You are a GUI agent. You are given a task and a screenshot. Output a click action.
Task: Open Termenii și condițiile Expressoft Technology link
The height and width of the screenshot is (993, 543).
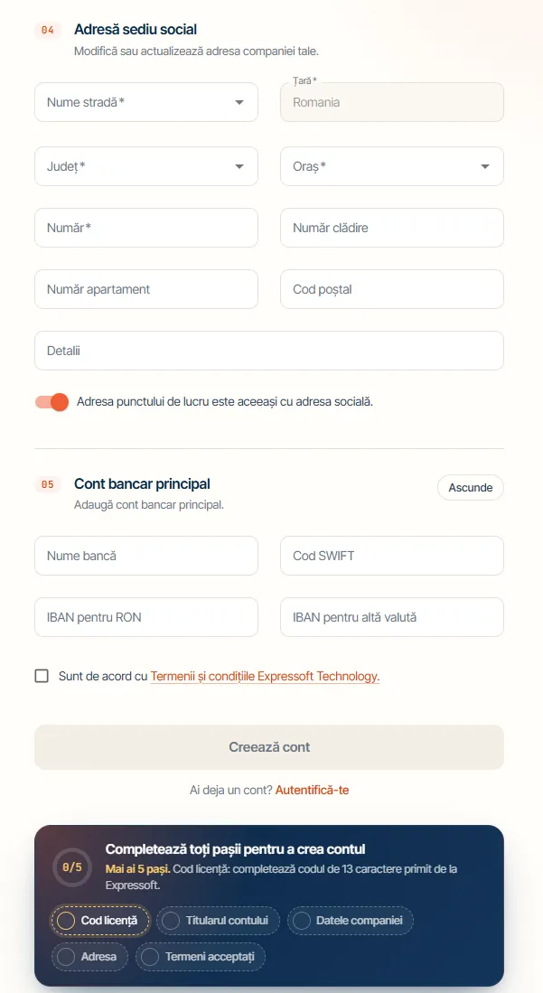[265, 676]
